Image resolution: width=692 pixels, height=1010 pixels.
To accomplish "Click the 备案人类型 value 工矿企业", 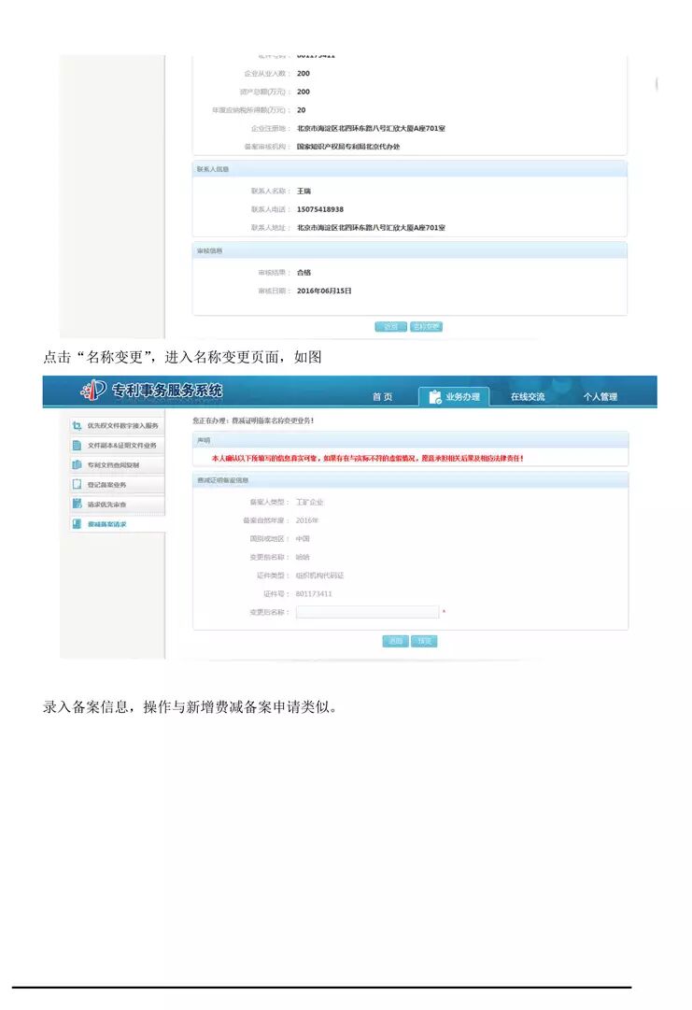I will click(310, 502).
